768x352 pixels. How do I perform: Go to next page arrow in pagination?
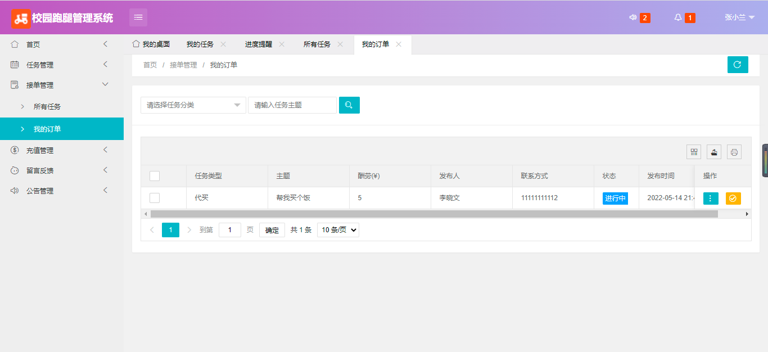tap(189, 230)
